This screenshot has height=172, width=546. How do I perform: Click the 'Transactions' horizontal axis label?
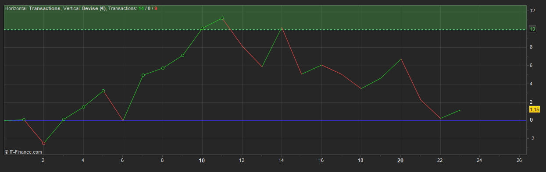(x=45, y=8)
